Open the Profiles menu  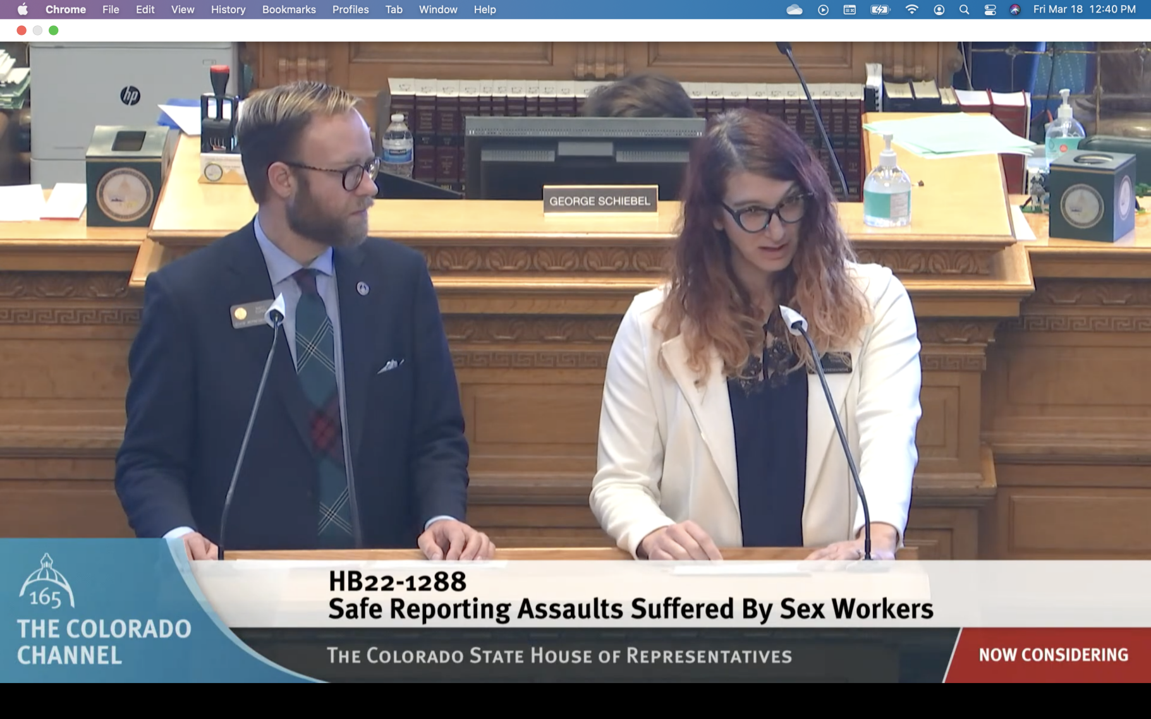350,9
